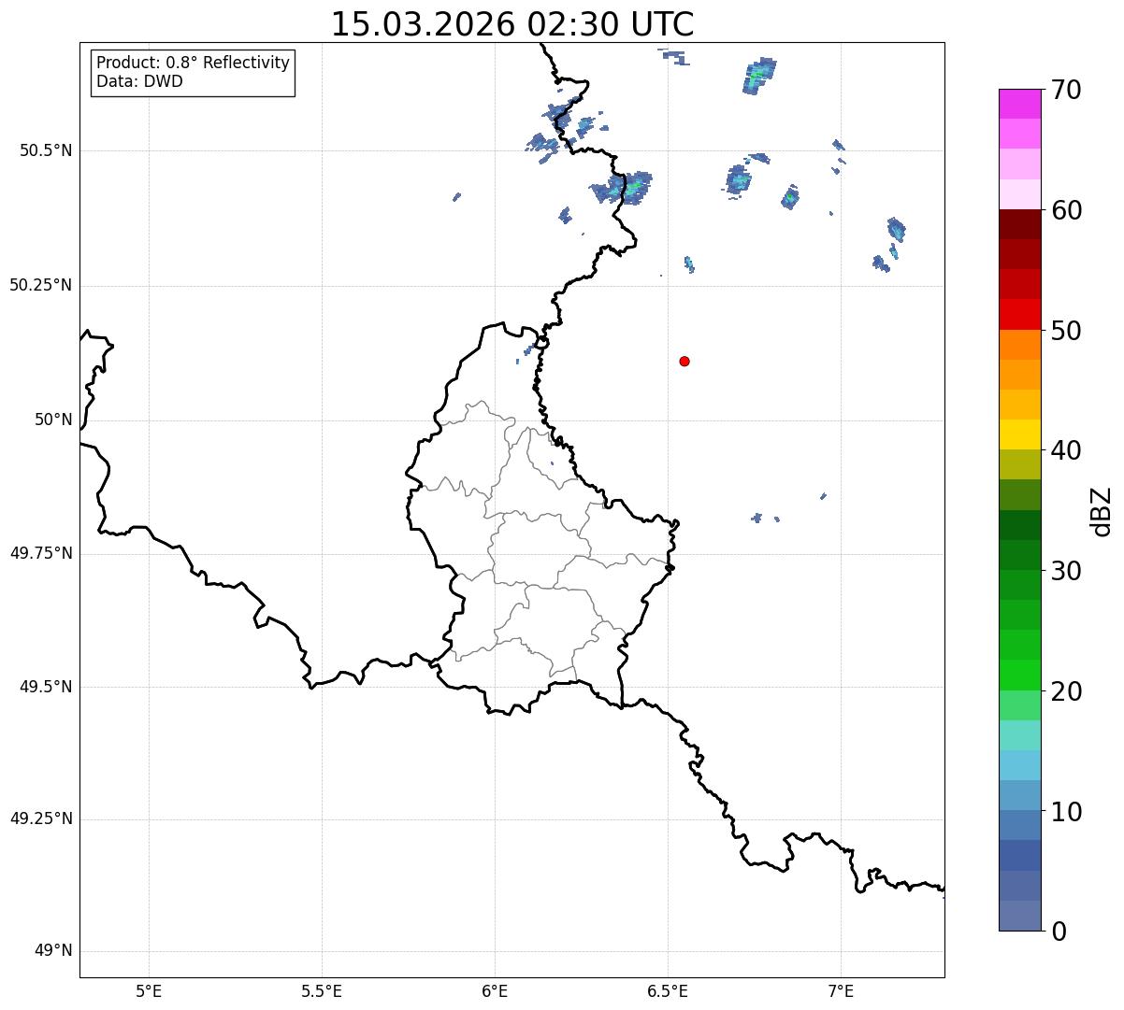Viewport: 1124px width, 1010px height.
Task: Click the '50.5°N' latitude label
Action: coord(46,150)
